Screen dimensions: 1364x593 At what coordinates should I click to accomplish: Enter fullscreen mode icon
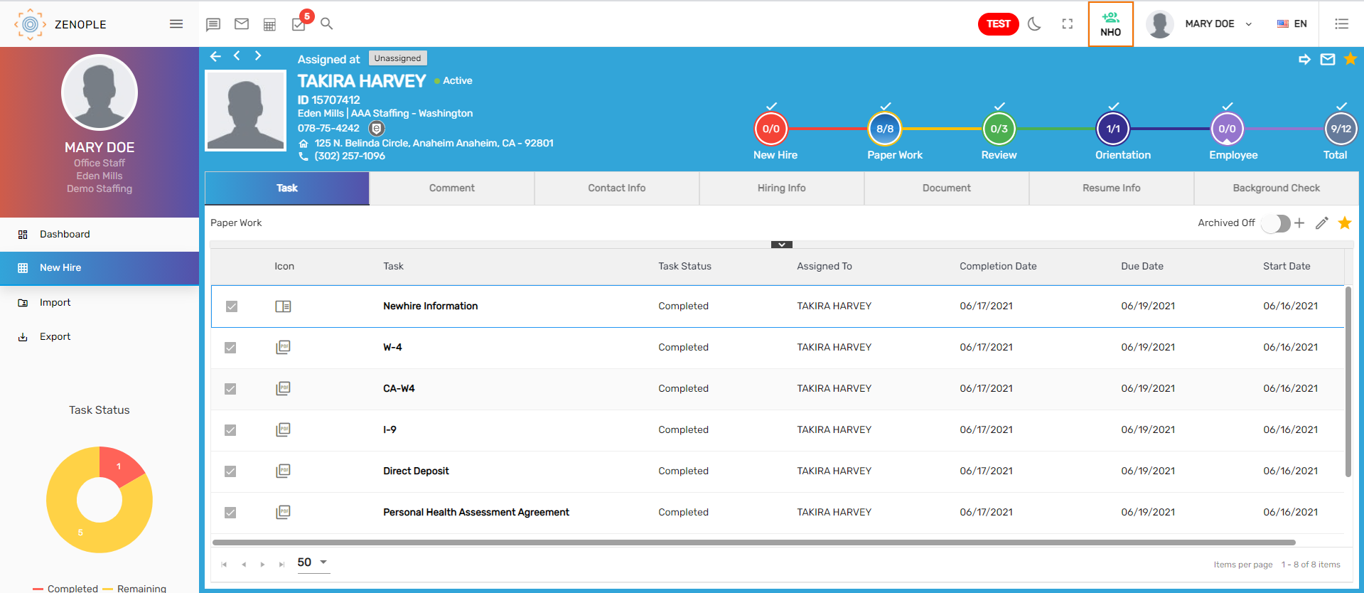(1067, 23)
